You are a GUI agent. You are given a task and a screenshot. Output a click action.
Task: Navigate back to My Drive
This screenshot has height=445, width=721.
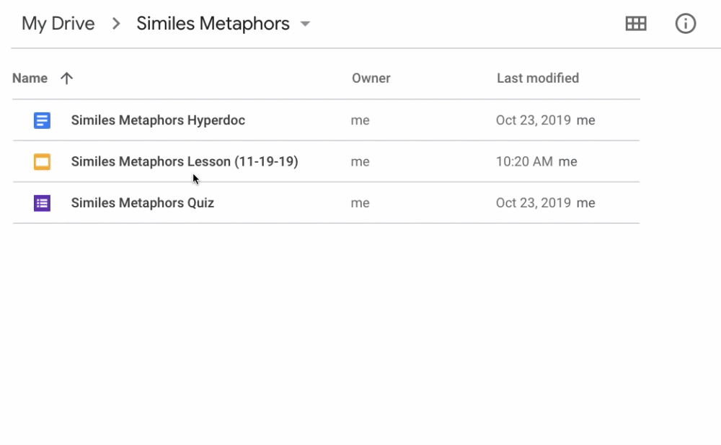(58, 24)
